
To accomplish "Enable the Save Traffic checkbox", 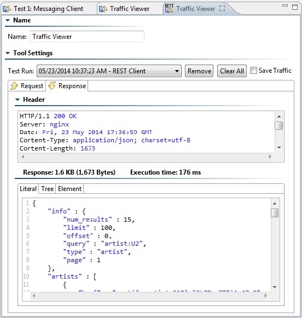I will [x=253, y=71].
